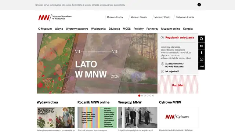The image size is (235, 132).
Task: Go to Muzeum Wnętrz branch link
Action: 162,17
